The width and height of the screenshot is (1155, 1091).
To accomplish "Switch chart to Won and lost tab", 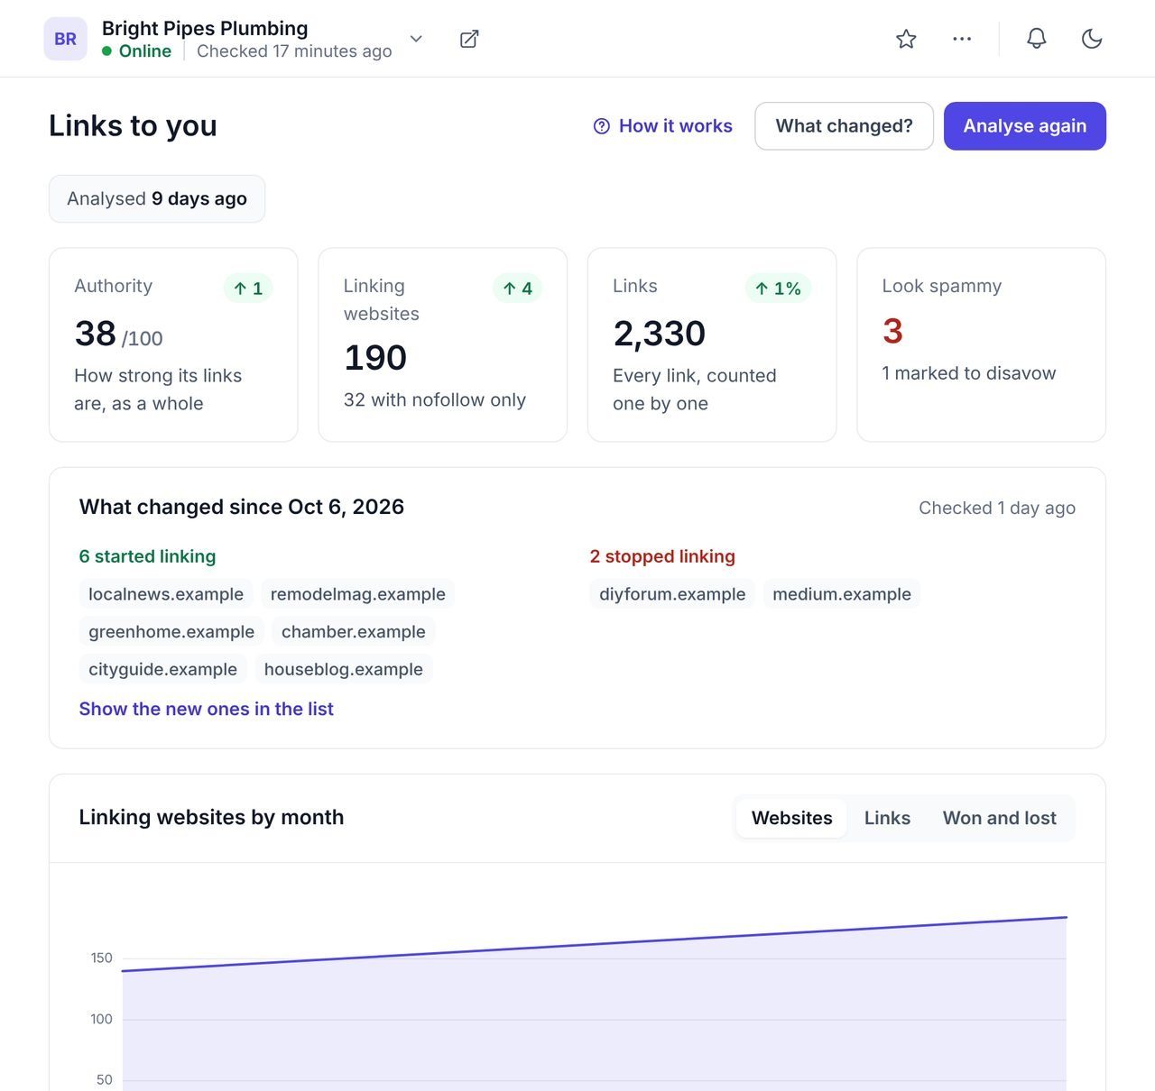I will click(1000, 818).
